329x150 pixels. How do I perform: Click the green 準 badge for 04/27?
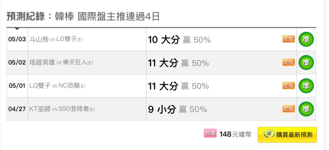tap(306, 109)
